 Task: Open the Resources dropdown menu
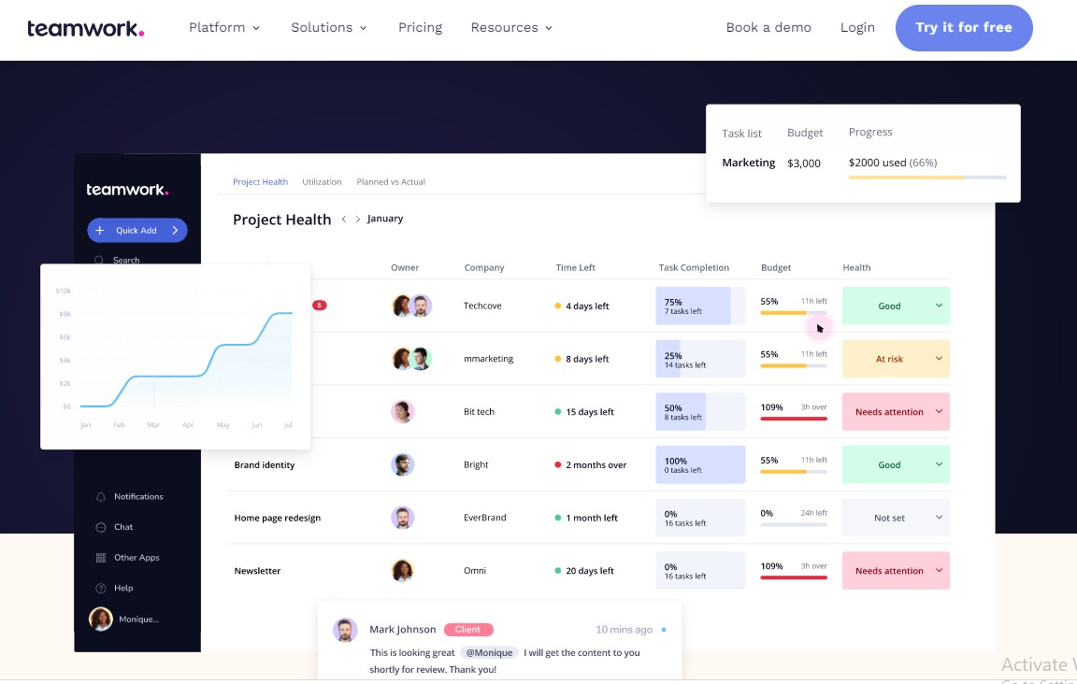511,27
